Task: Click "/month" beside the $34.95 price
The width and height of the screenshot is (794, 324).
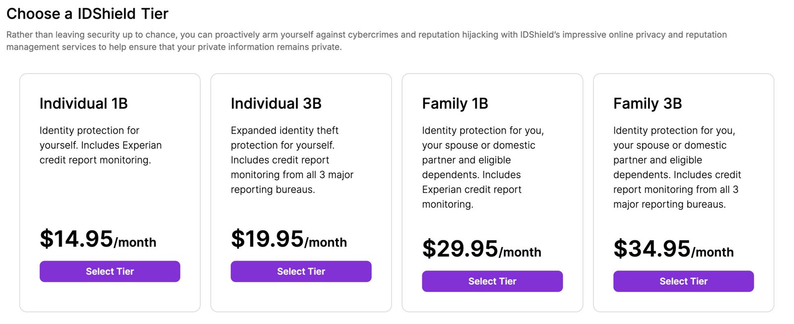Action: [713, 253]
